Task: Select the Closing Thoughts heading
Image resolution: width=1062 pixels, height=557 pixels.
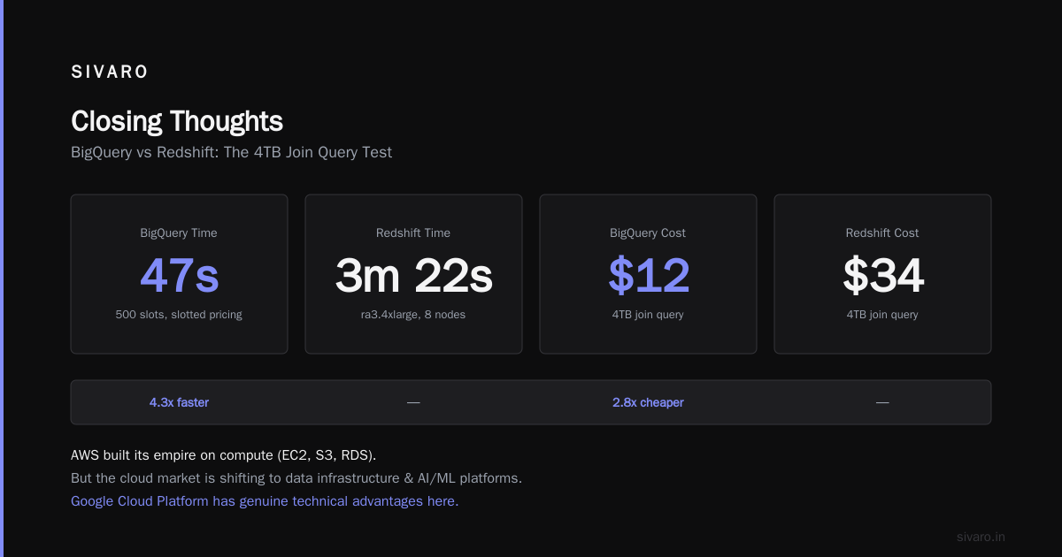Action: point(177,121)
